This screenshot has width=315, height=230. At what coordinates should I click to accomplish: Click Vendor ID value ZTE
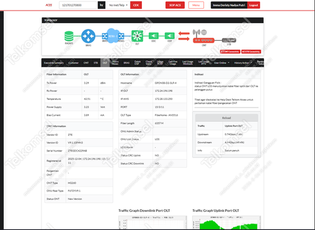click(x=70, y=134)
